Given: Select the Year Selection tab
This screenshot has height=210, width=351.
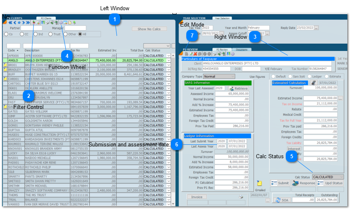Looking at the screenshot, I should point(222,18).
